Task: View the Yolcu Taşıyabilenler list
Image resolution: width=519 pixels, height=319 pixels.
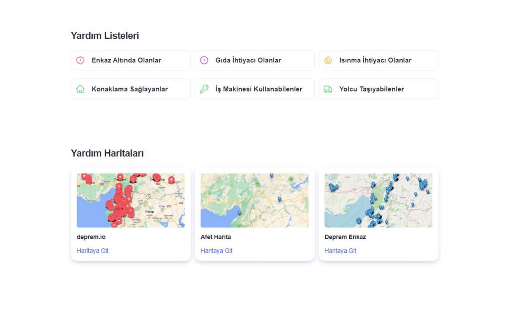Action: click(x=371, y=89)
